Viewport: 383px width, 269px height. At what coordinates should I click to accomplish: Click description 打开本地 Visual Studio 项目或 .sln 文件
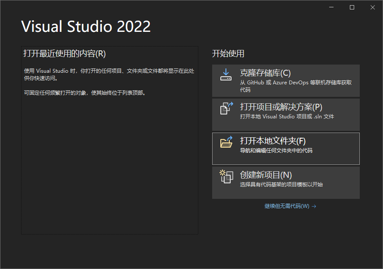pyautogui.click(x=287, y=117)
